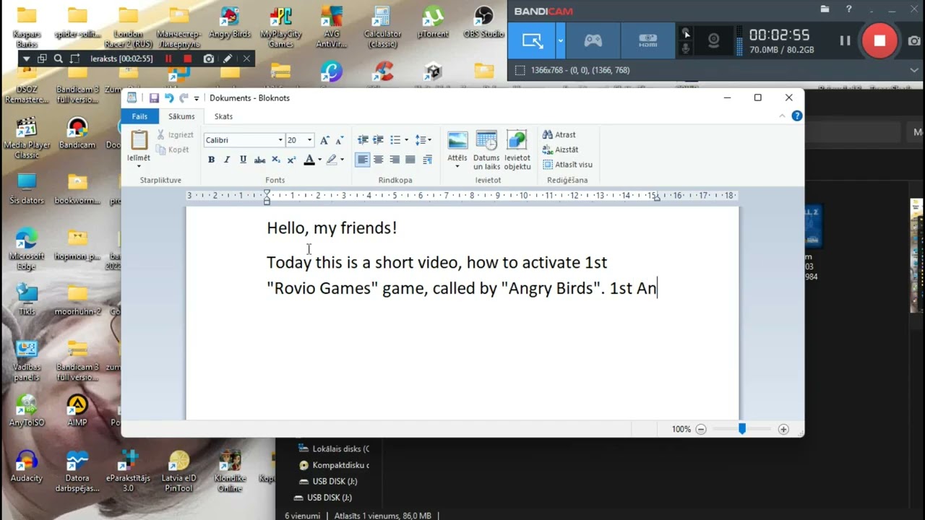Open the bullet list style dropdown arrow
This screenshot has width=925, height=520.
[406, 140]
